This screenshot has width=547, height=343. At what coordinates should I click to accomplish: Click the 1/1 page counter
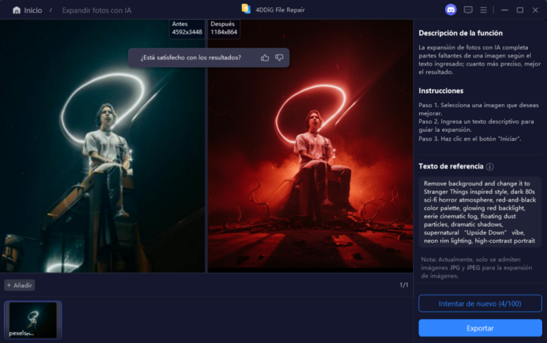coord(403,285)
